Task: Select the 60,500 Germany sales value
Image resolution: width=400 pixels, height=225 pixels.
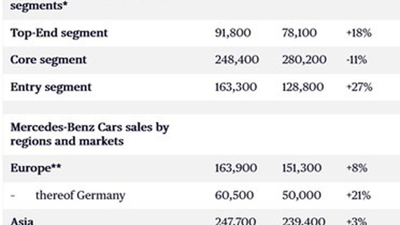Action: click(234, 195)
